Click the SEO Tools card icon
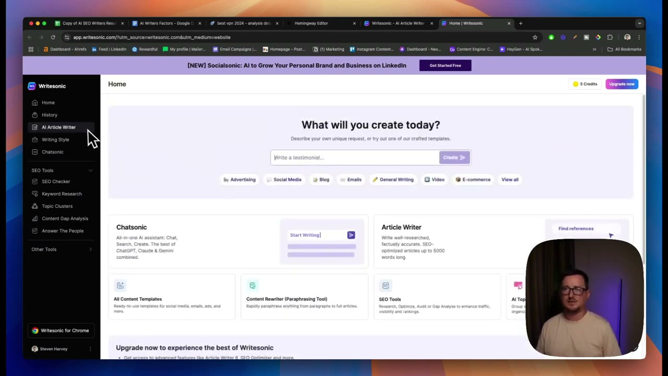 pos(386,286)
